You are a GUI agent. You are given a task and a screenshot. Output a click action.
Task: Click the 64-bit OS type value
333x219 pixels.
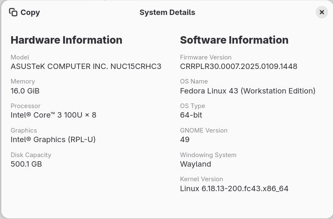click(x=191, y=115)
